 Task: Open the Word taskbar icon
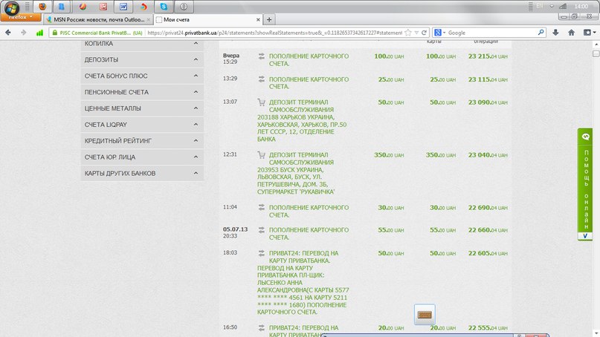[123, 7]
